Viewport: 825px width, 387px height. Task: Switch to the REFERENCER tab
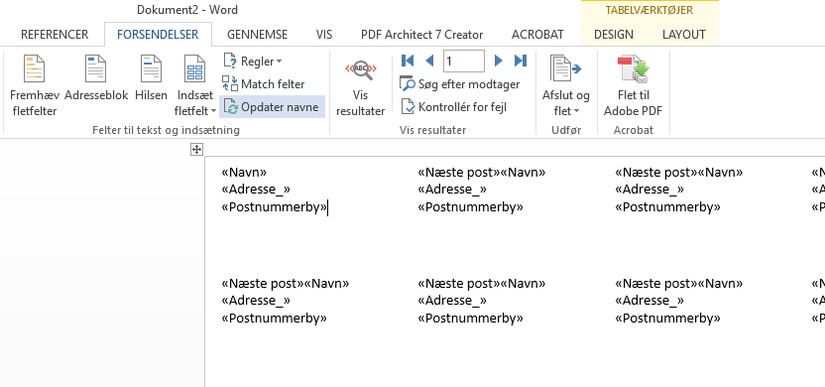coord(55,35)
